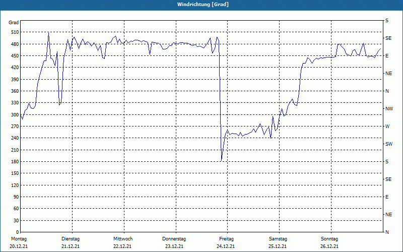Select the "N" compass label level with 0

click(x=387, y=232)
